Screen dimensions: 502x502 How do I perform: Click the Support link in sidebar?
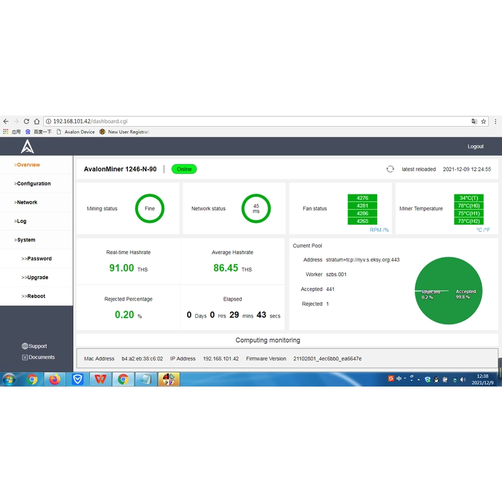click(x=35, y=346)
